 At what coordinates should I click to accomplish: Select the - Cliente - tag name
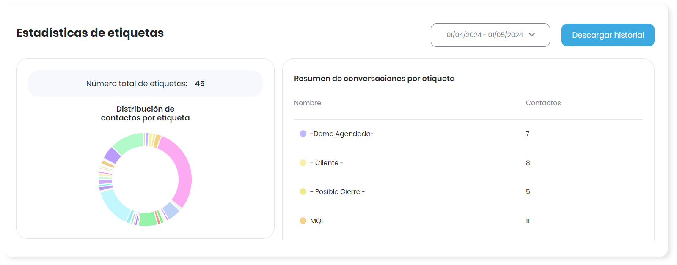click(326, 163)
